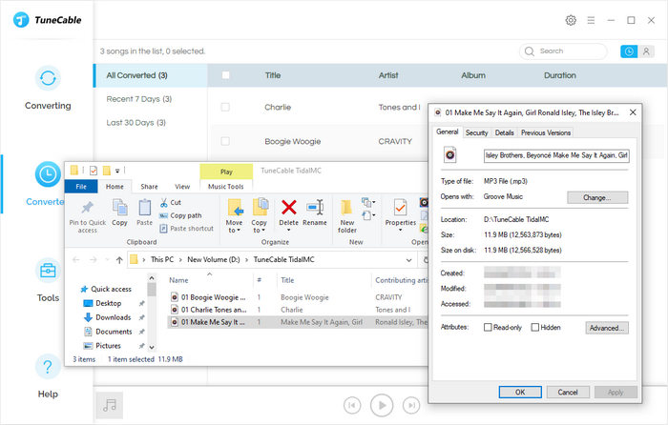668x425 pixels.
Task: Click the Help question mark icon
Action: tap(48, 367)
